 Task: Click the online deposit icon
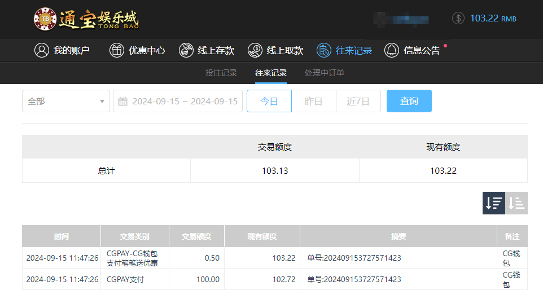point(186,50)
